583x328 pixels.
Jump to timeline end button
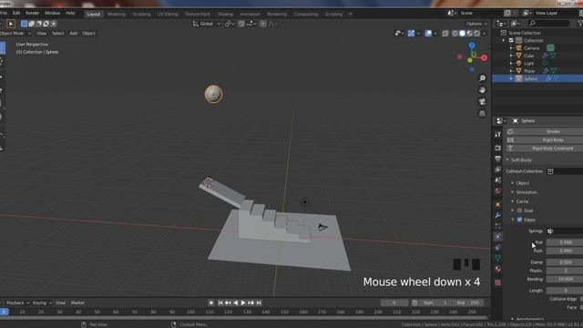click(259, 302)
